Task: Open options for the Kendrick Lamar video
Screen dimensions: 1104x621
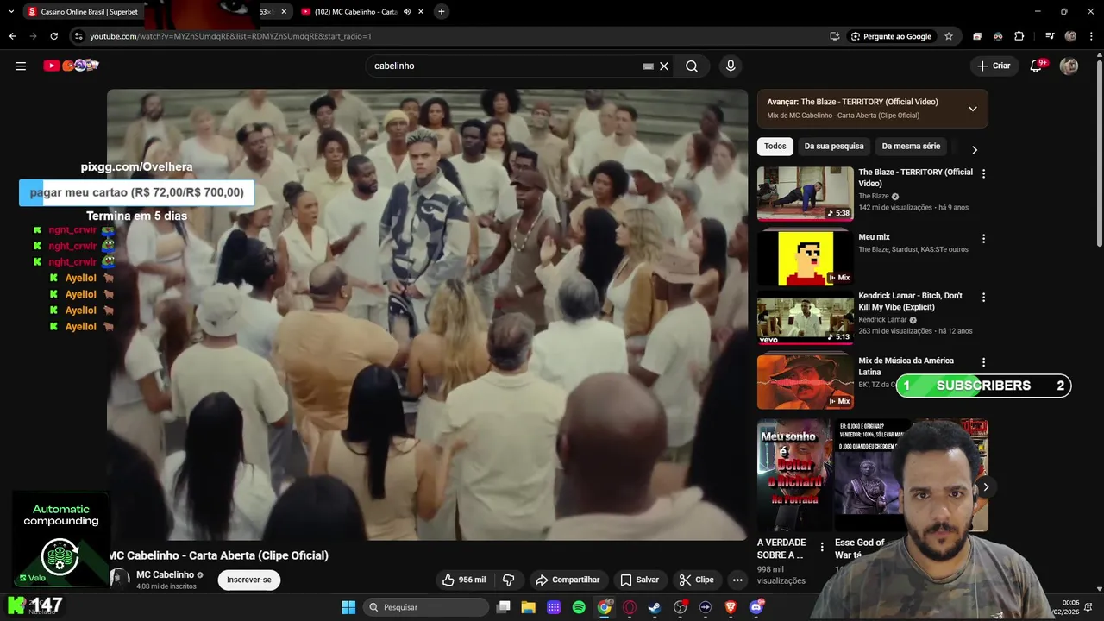Action: coord(983,297)
